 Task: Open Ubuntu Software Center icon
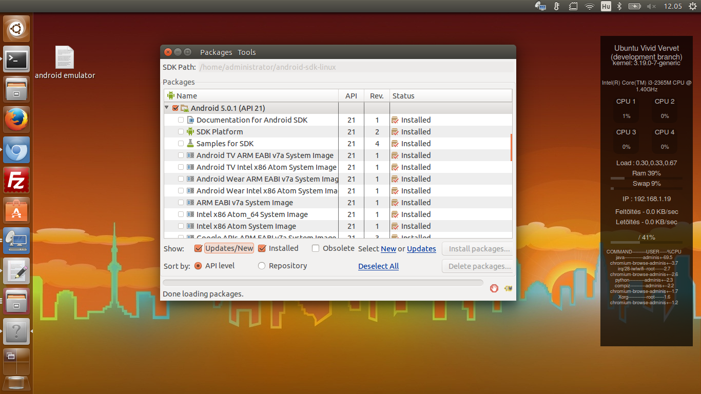(x=17, y=210)
